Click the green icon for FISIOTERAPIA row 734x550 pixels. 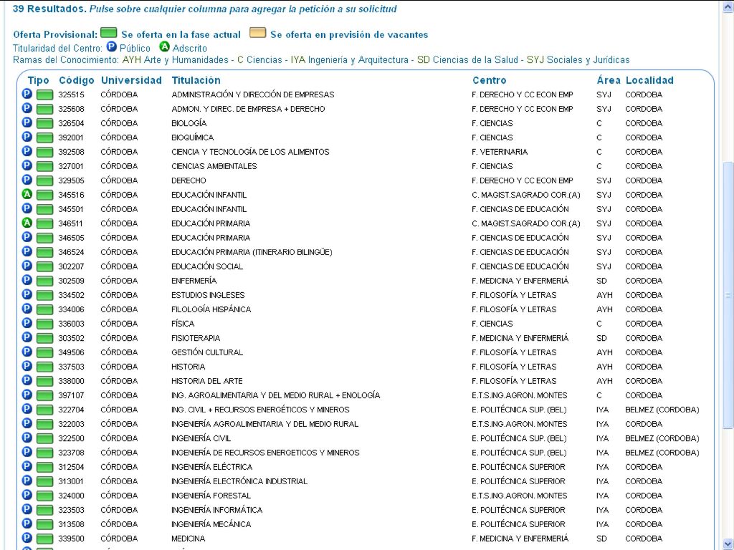coord(45,339)
